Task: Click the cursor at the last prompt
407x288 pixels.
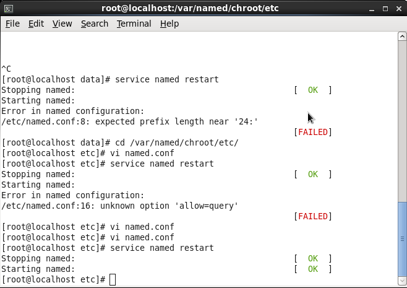Action: tap(112, 280)
